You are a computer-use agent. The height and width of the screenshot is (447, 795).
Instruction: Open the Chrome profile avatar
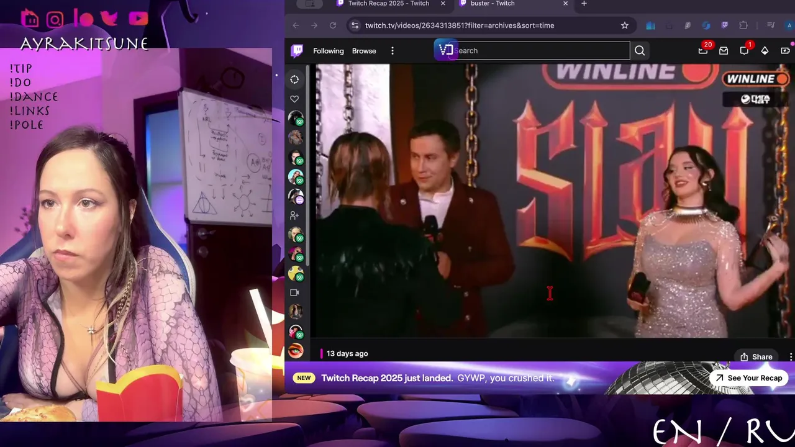coord(790,25)
